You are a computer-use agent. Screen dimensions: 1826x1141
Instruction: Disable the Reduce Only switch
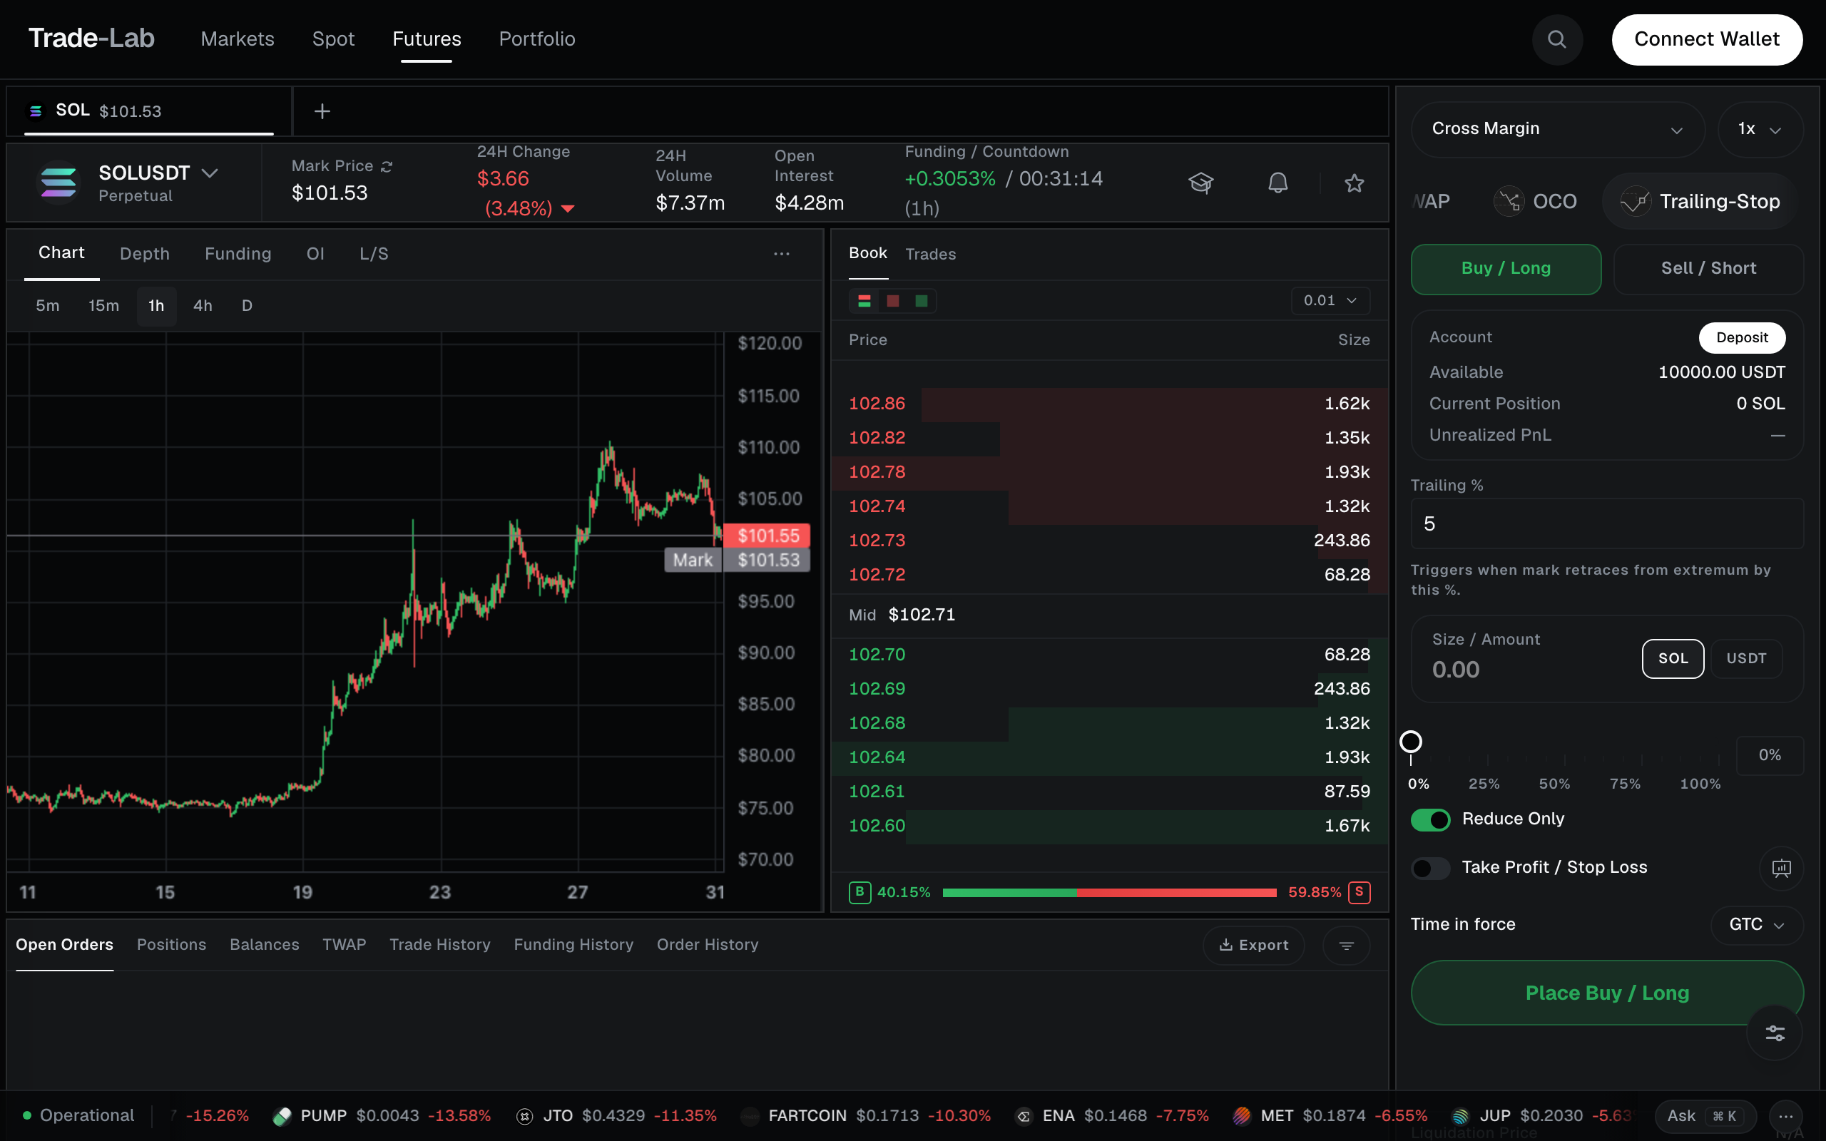pos(1430,819)
